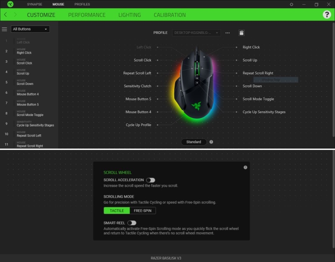Click the large help question mark icon
This screenshot has width=335, height=262.
tap(327, 15)
